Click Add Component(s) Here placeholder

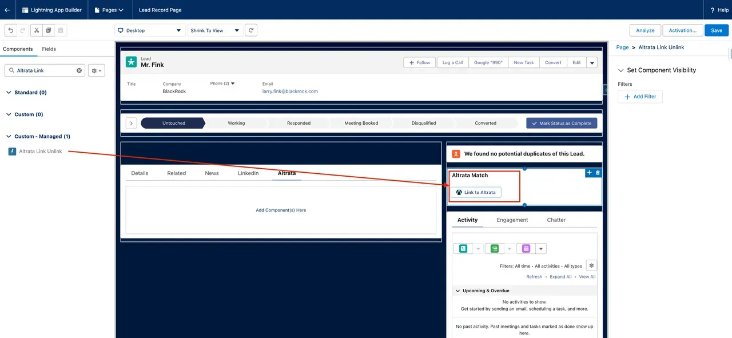tap(281, 210)
